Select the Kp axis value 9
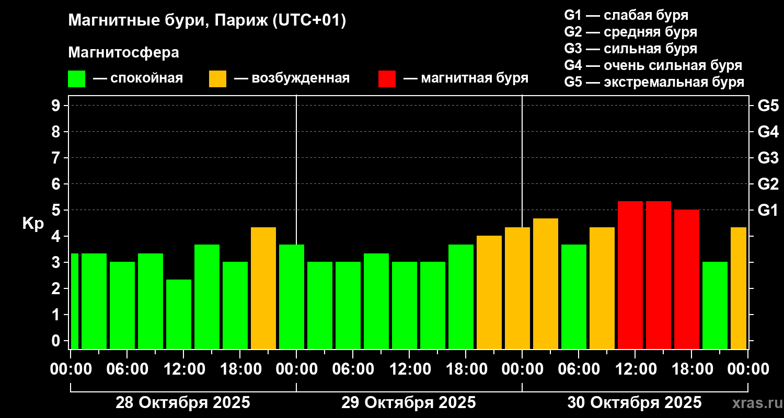Viewport: 784px width, 418px height. [x=57, y=106]
